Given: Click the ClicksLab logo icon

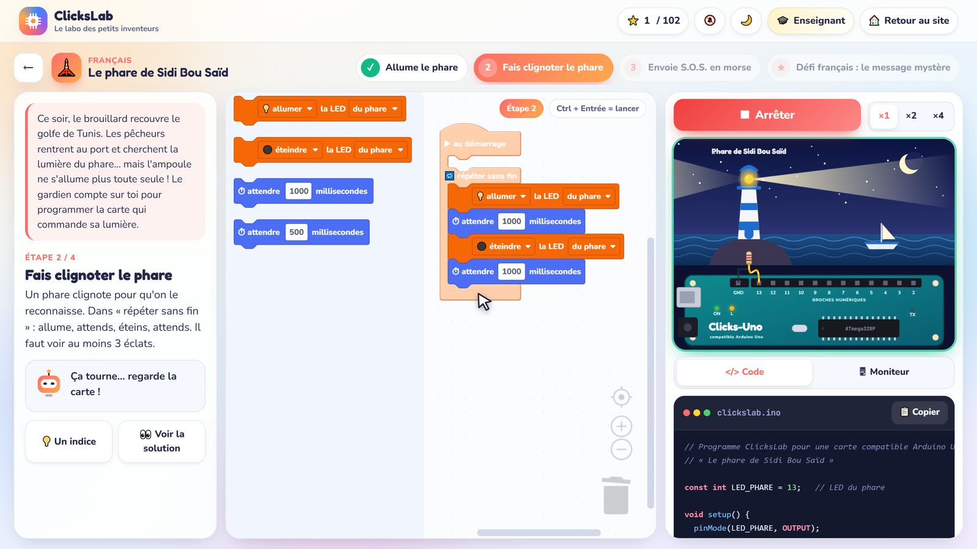Looking at the screenshot, I should point(33,21).
